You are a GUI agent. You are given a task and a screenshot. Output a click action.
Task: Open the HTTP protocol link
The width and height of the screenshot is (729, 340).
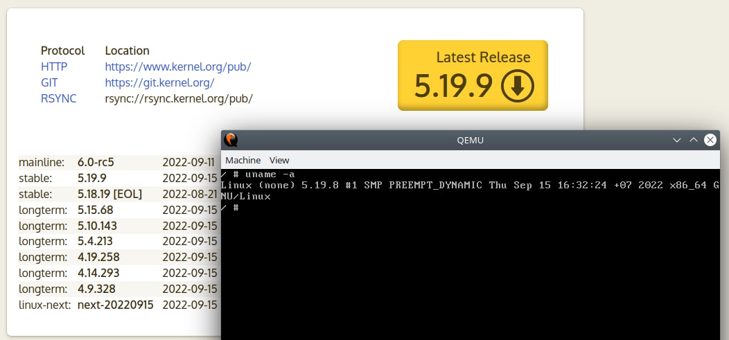[54, 66]
